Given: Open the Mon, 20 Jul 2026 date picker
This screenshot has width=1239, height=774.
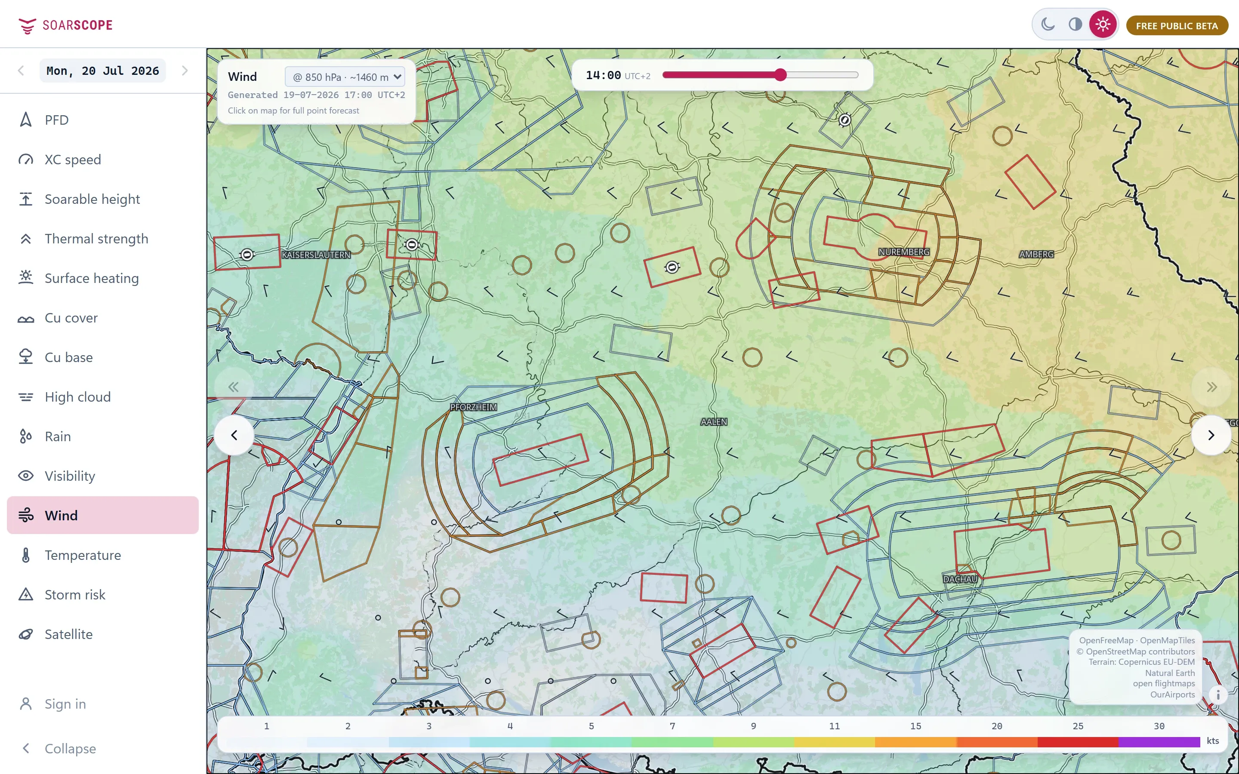Looking at the screenshot, I should tap(102, 71).
